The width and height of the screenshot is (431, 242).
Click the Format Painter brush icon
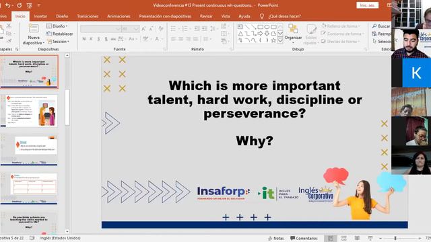[x=9, y=41]
